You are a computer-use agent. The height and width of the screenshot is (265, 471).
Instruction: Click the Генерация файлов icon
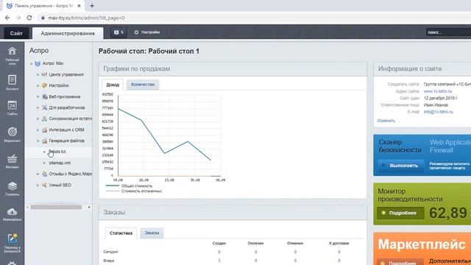(x=44, y=141)
